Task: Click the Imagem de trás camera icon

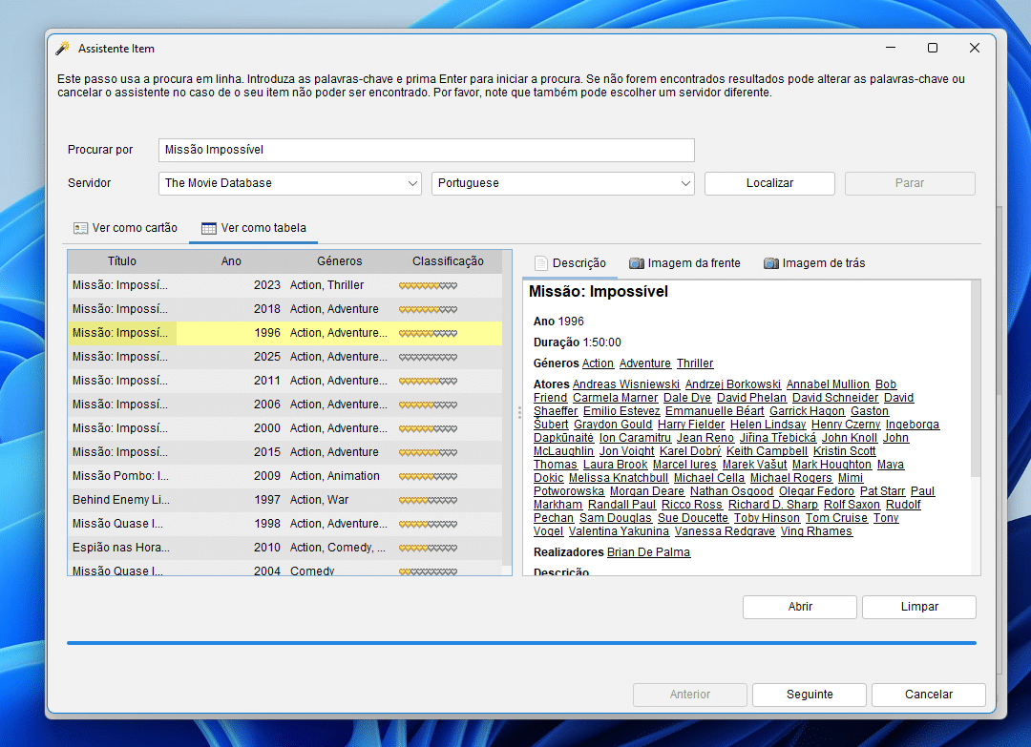Action: pos(770,263)
